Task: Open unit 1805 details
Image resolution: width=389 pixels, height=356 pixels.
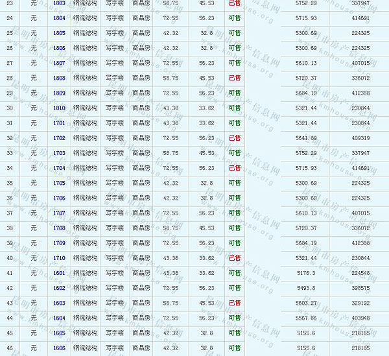Action: click(x=59, y=33)
